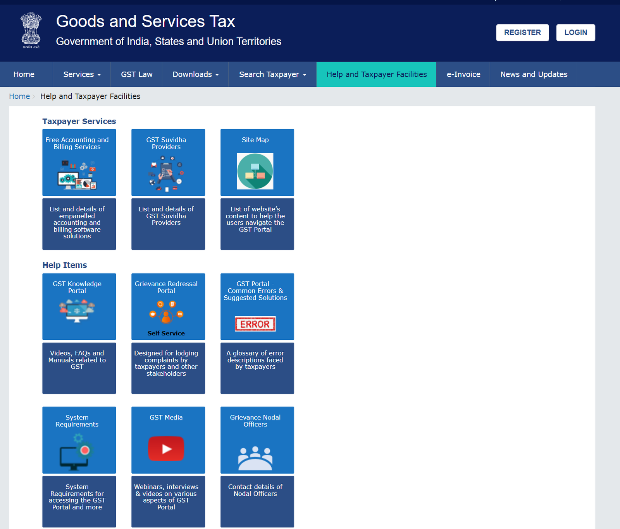
Task: Play the GST Media video icon
Action: click(166, 449)
